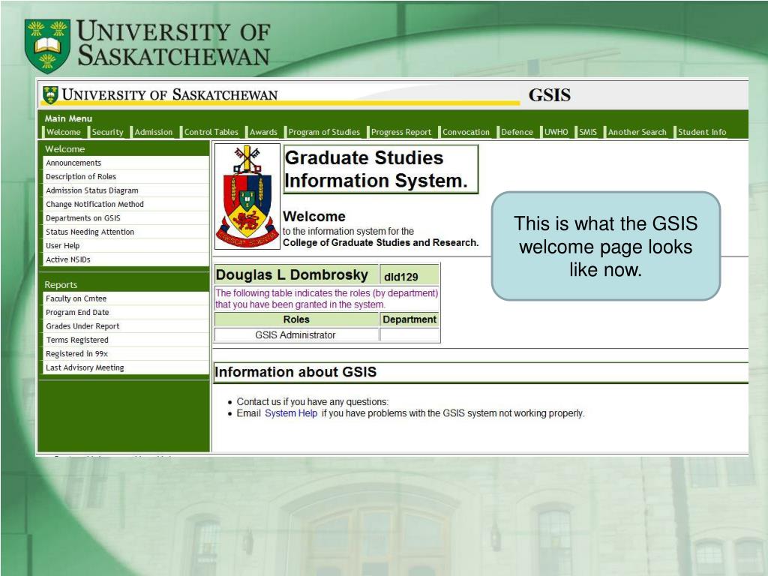Click the Main Menu label
Screen dimensions: 768x576
[x=68, y=118]
